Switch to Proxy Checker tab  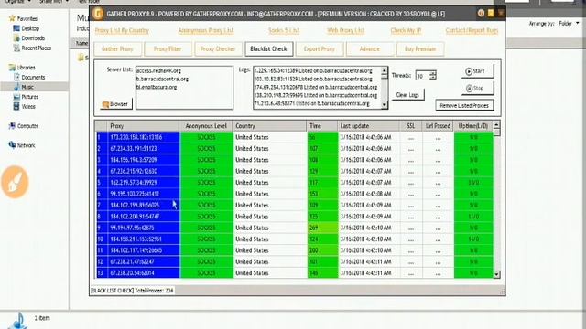click(218, 48)
